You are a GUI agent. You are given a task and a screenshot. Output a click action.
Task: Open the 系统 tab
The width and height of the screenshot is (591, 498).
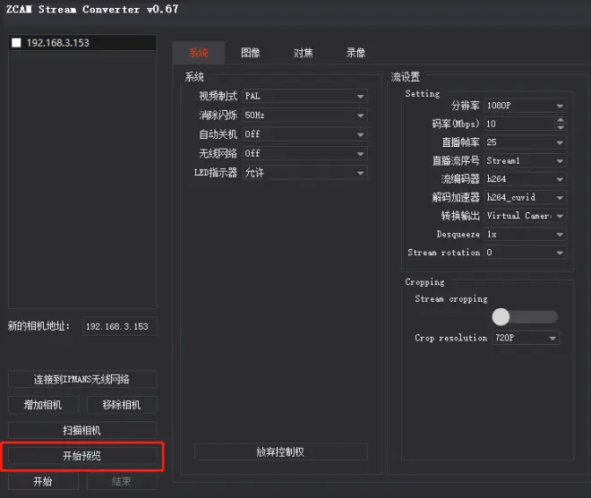tap(199, 53)
